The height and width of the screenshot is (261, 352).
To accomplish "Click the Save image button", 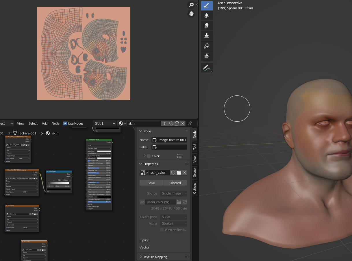I will point(151,183).
